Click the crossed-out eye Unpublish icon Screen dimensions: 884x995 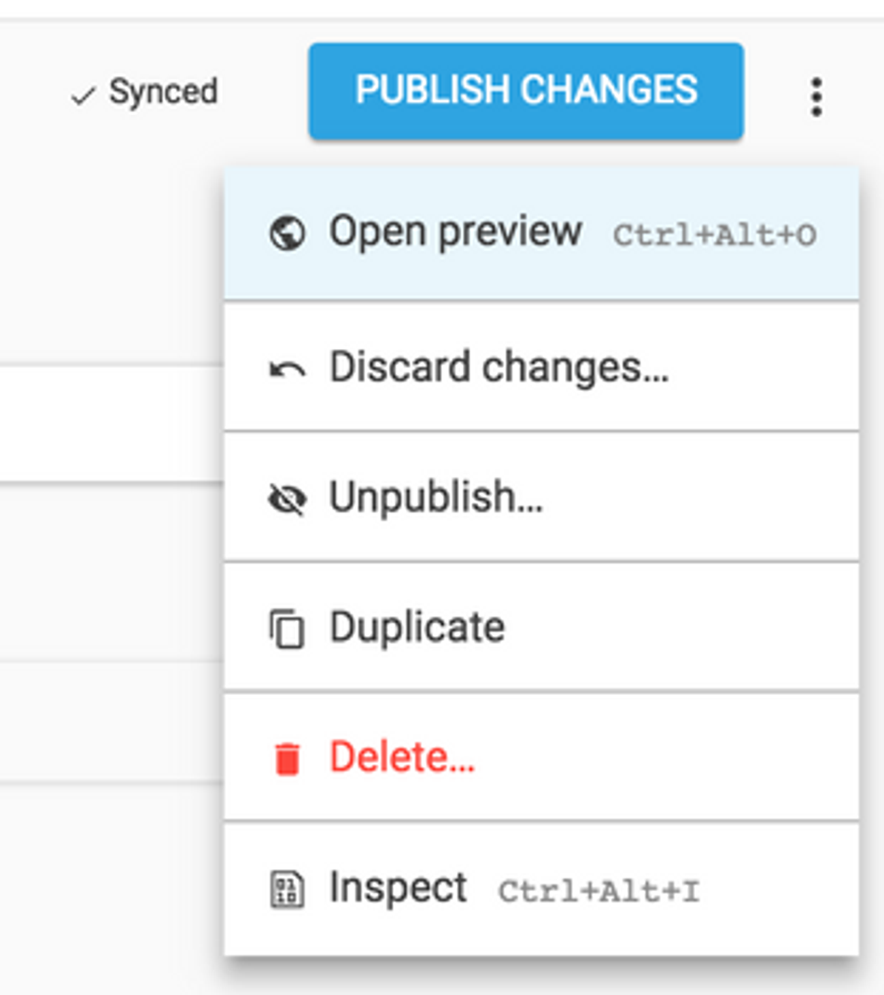[x=287, y=500]
